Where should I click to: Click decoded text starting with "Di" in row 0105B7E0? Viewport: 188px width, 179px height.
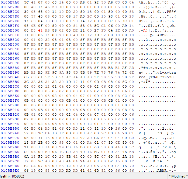[x=158, y=20]
